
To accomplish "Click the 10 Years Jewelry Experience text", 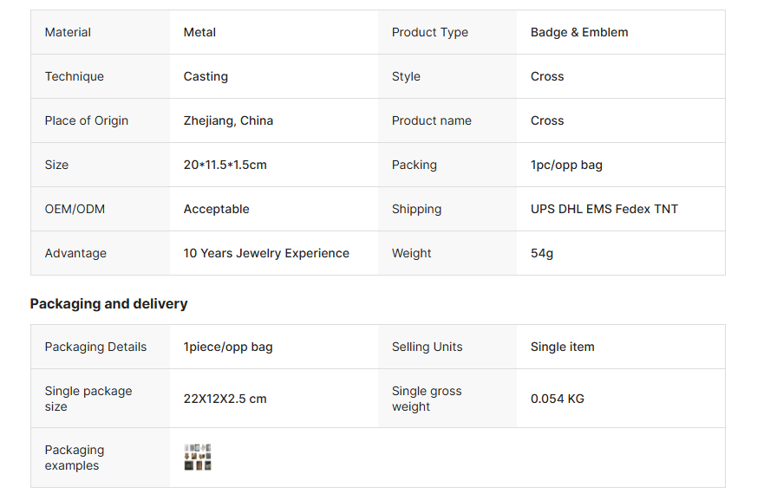I will (266, 253).
